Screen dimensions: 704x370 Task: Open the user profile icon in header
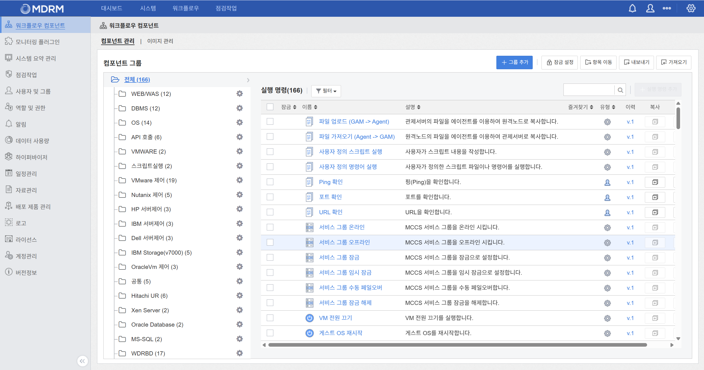650,9
